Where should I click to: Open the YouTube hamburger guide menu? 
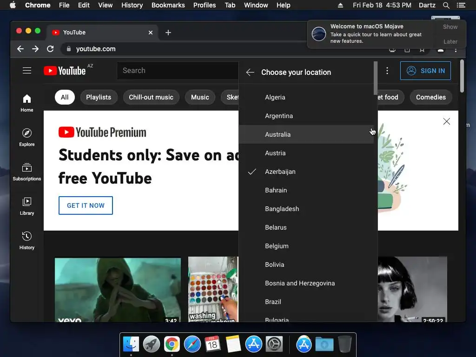27,71
